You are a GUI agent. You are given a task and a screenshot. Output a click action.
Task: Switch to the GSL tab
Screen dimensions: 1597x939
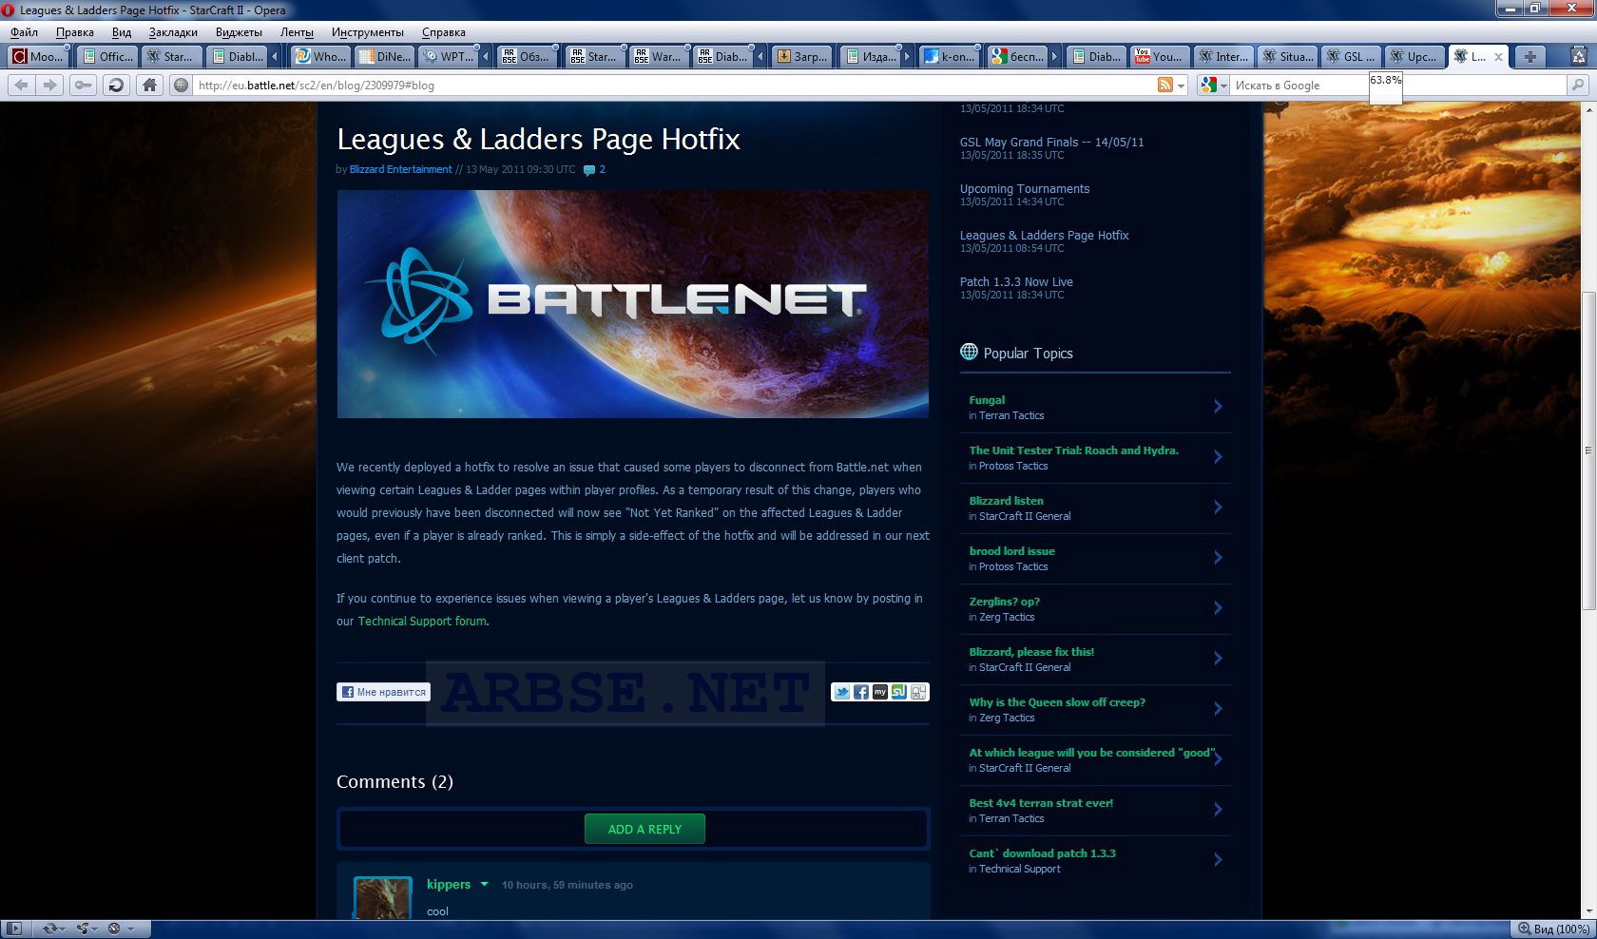1350,56
